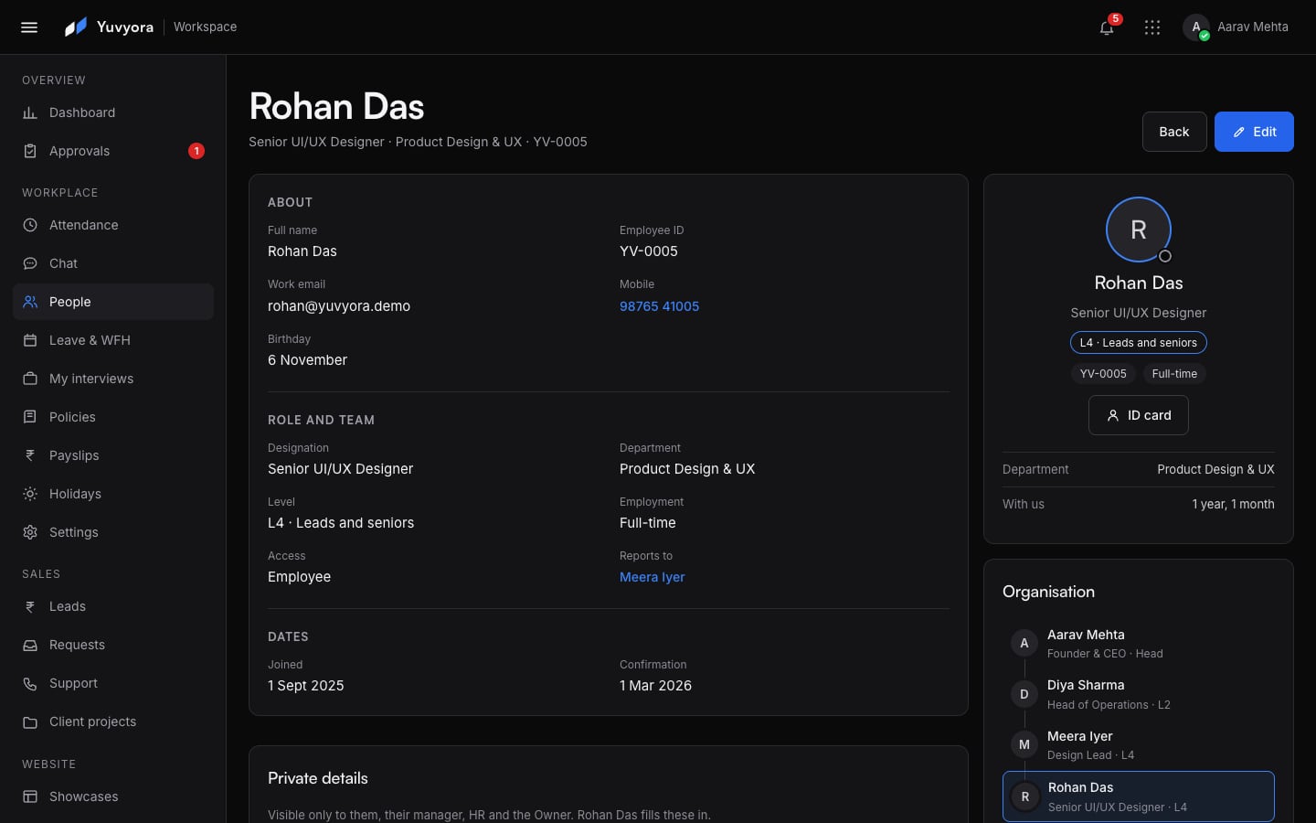Click the Chat bubble icon

pyautogui.click(x=30, y=263)
